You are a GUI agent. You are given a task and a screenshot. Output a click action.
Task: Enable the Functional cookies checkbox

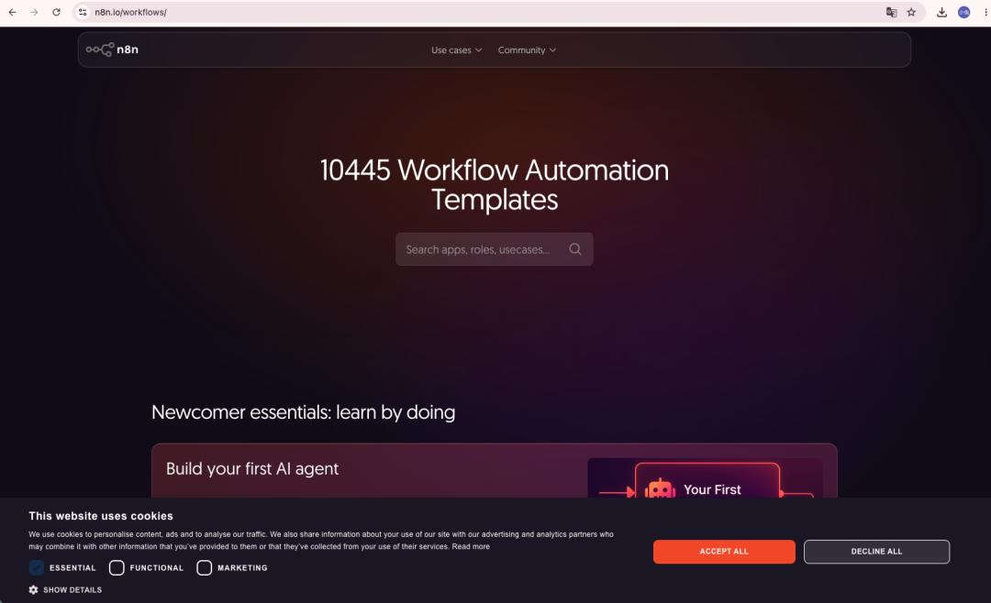tap(117, 567)
